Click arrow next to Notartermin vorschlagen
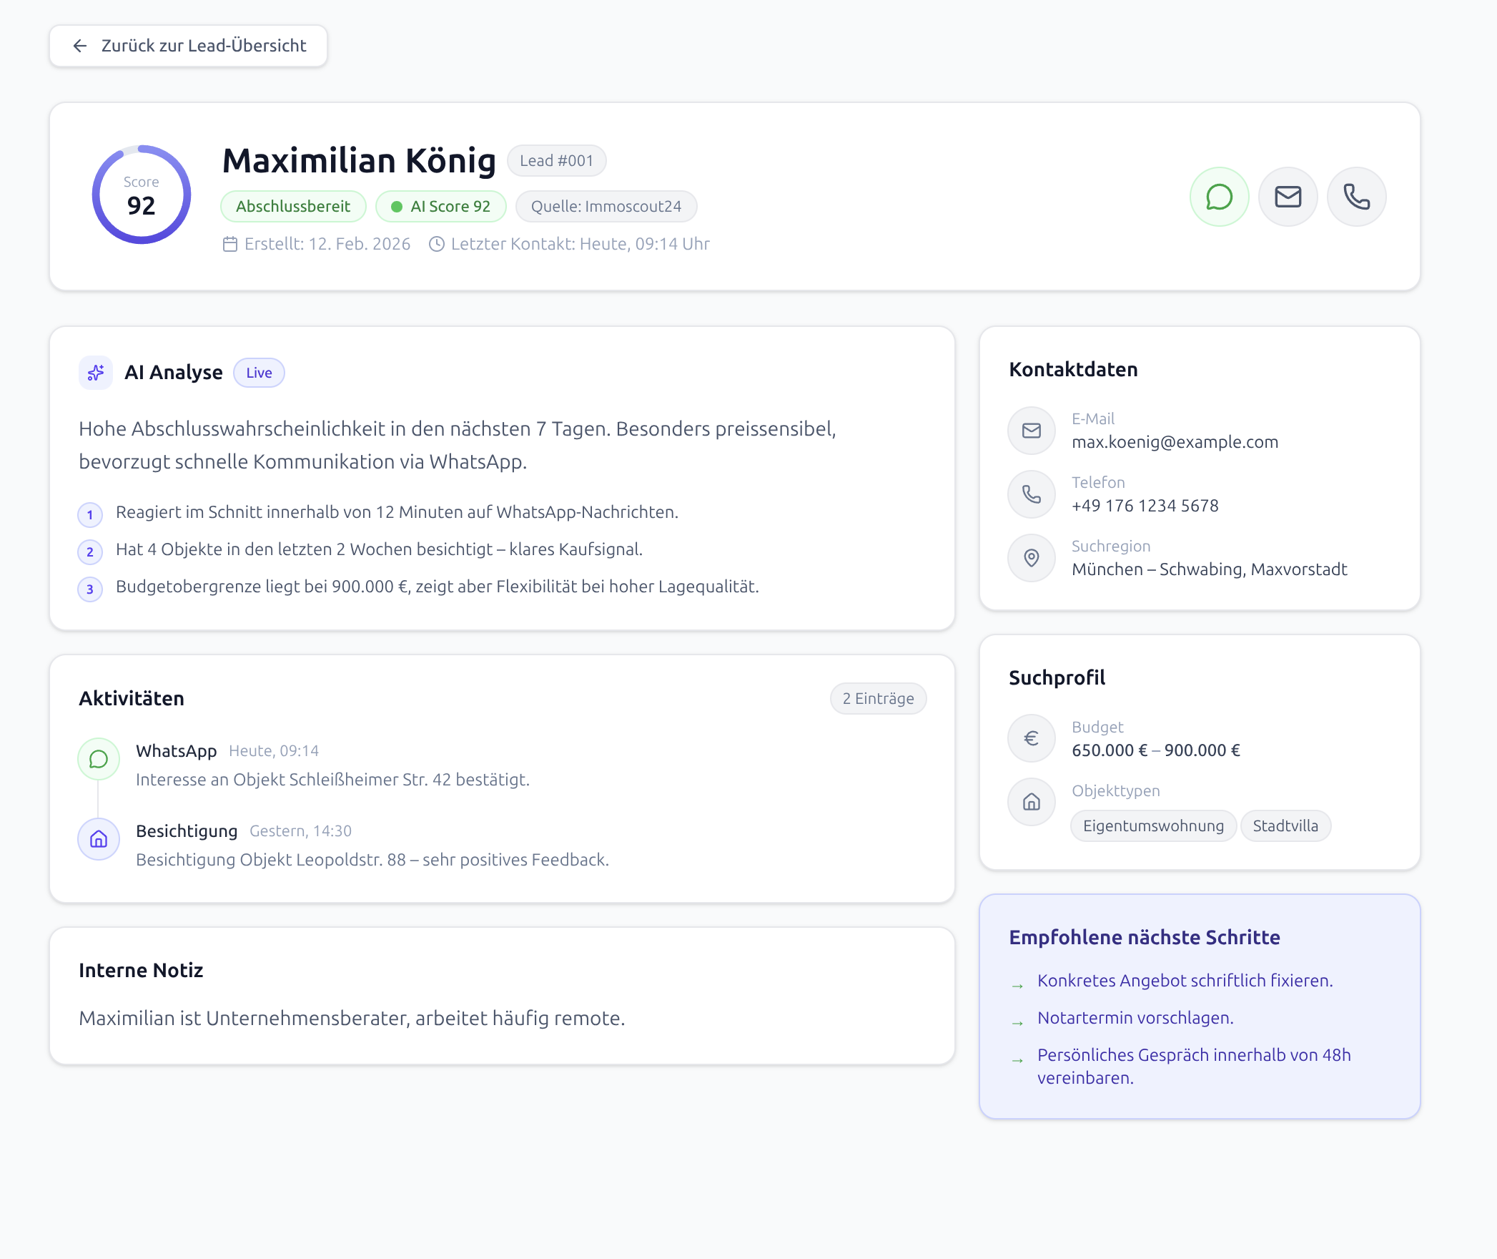 pyautogui.click(x=1017, y=1024)
